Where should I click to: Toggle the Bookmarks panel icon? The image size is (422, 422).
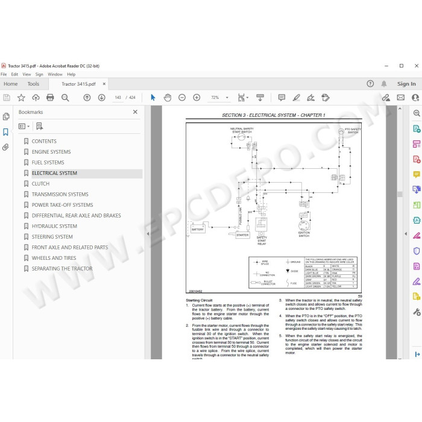click(5, 132)
